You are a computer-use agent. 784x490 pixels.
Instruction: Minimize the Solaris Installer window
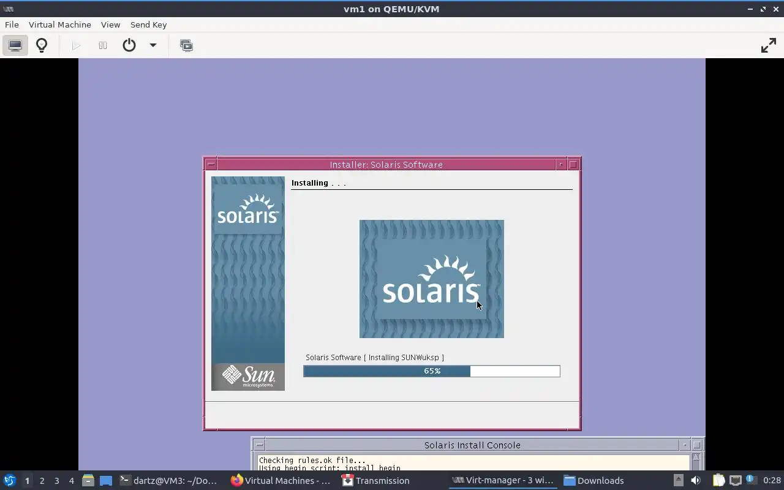560,164
